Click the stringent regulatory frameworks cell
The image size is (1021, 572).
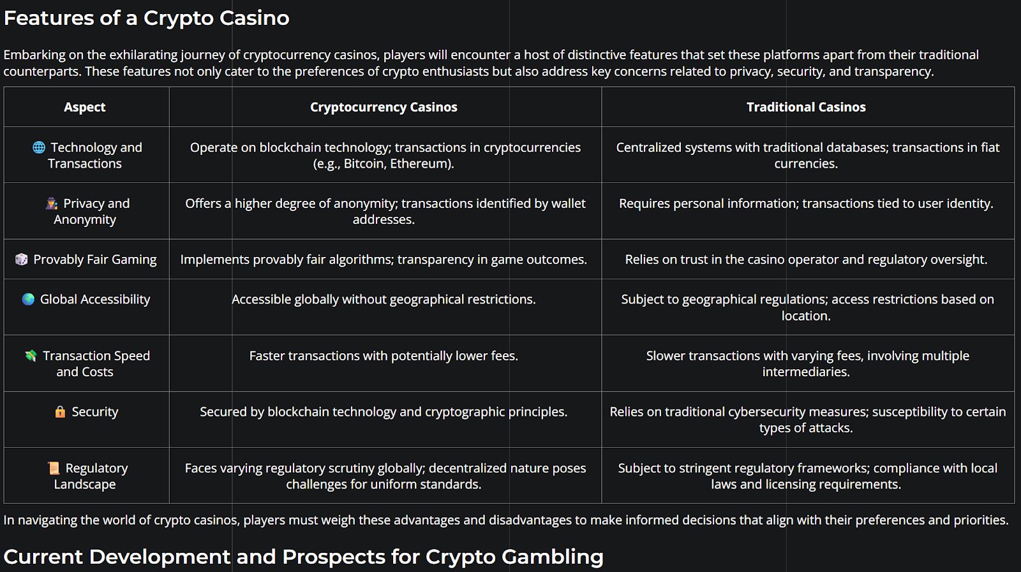point(808,476)
